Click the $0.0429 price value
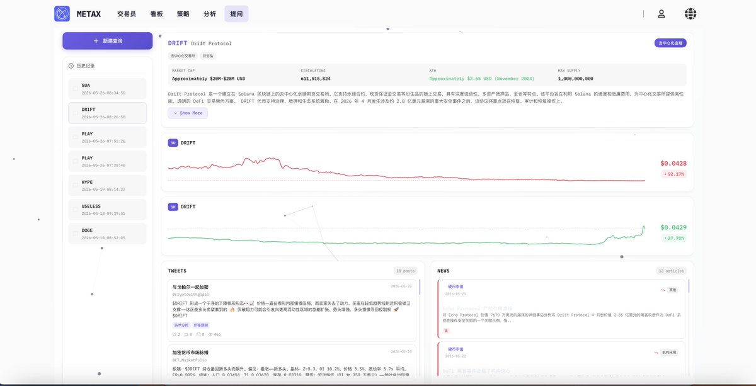Image resolution: width=756 pixels, height=386 pixels. 673,227
